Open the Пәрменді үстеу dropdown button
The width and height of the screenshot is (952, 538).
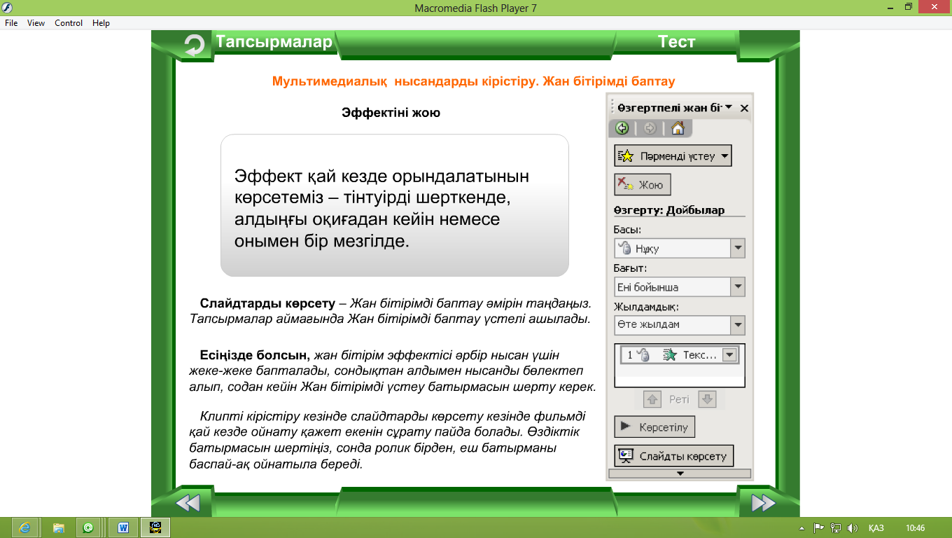tap(673, 156)
